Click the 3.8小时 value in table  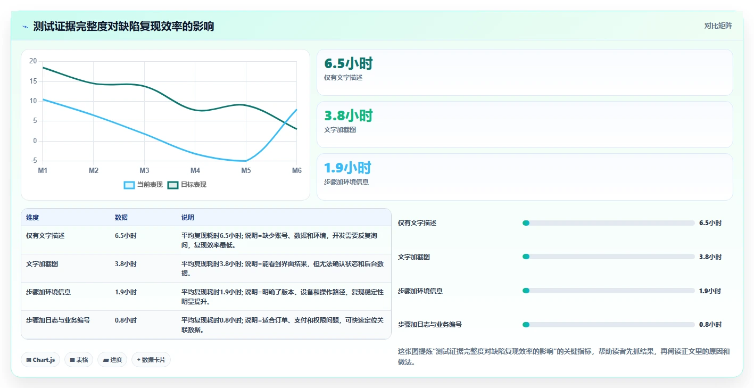[126, 263]
